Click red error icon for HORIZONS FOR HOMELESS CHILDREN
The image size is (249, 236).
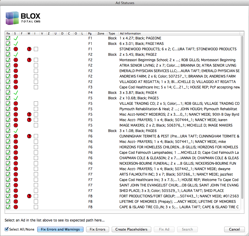pyautogui.click(x=16, y=147)
